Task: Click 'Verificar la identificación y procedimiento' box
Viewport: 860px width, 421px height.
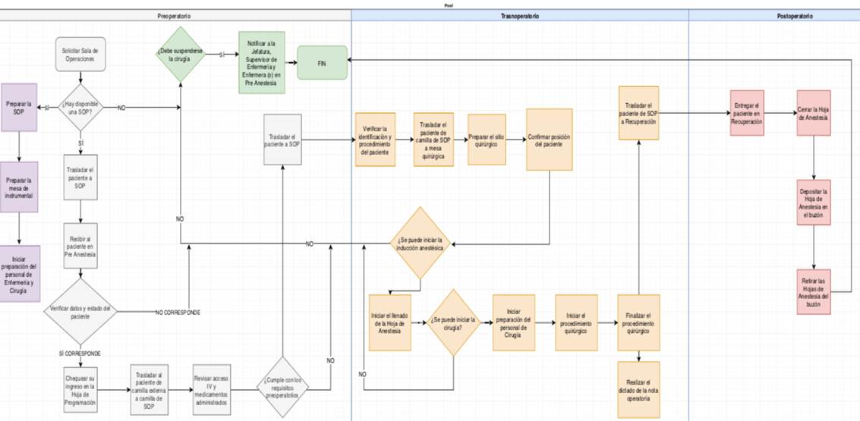Action: 375,140
